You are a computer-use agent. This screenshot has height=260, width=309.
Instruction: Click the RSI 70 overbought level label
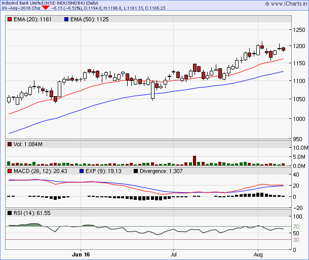pos(296,227)
